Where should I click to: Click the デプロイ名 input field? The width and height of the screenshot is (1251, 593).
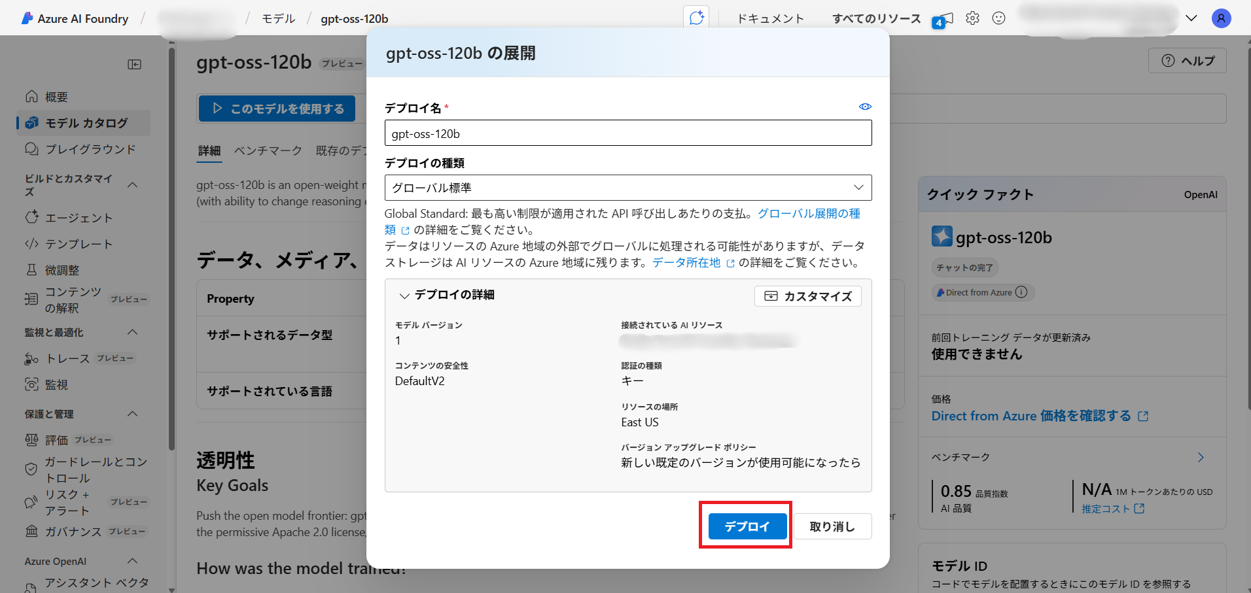(628, 133)
